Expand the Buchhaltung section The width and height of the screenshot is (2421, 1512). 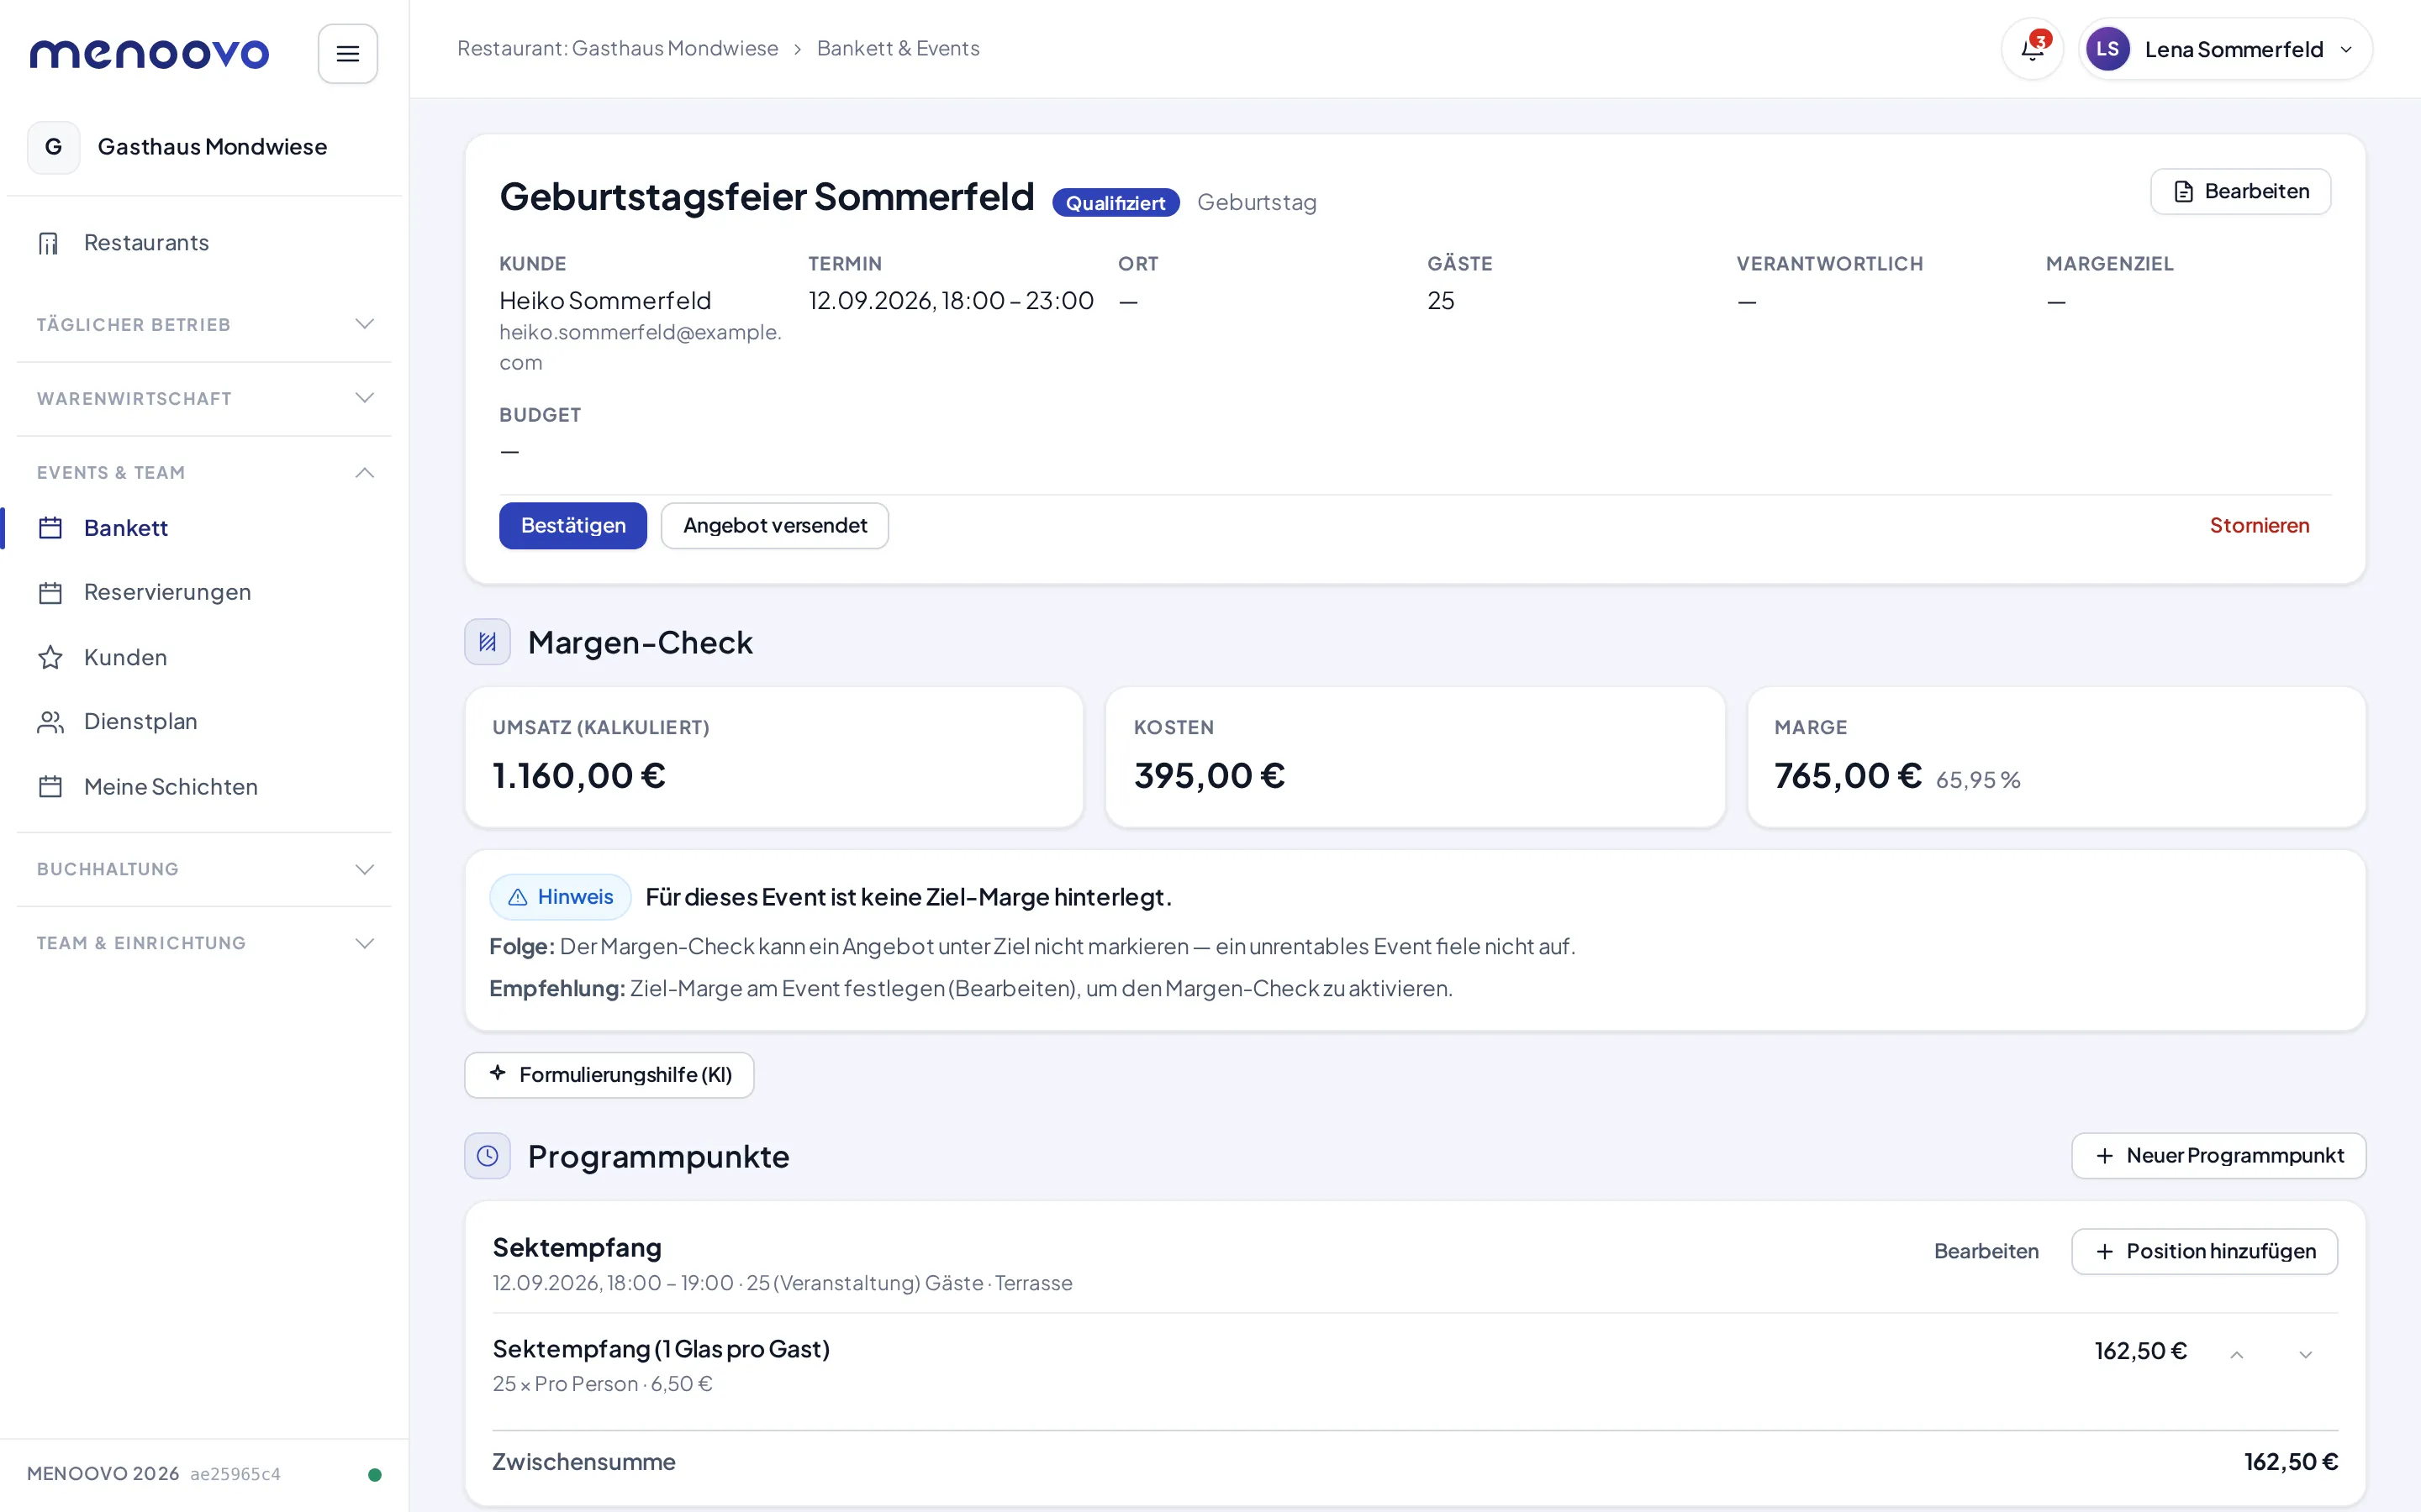click(x=204, y=869)
